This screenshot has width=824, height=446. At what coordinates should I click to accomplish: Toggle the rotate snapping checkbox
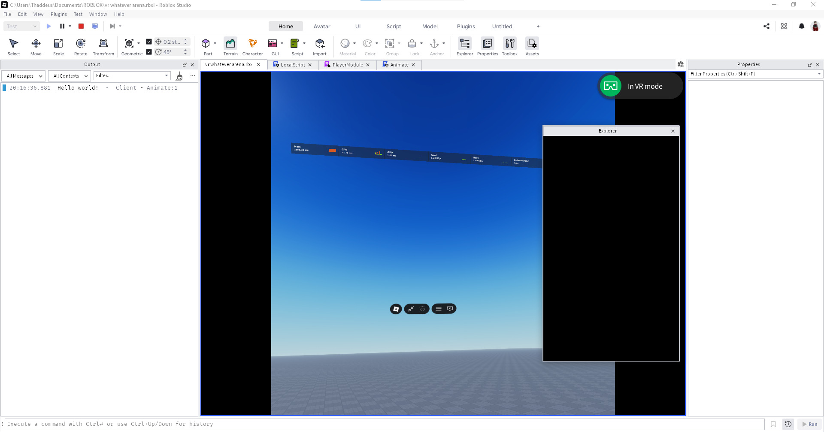pyautogui.click(x=149, y=52)
